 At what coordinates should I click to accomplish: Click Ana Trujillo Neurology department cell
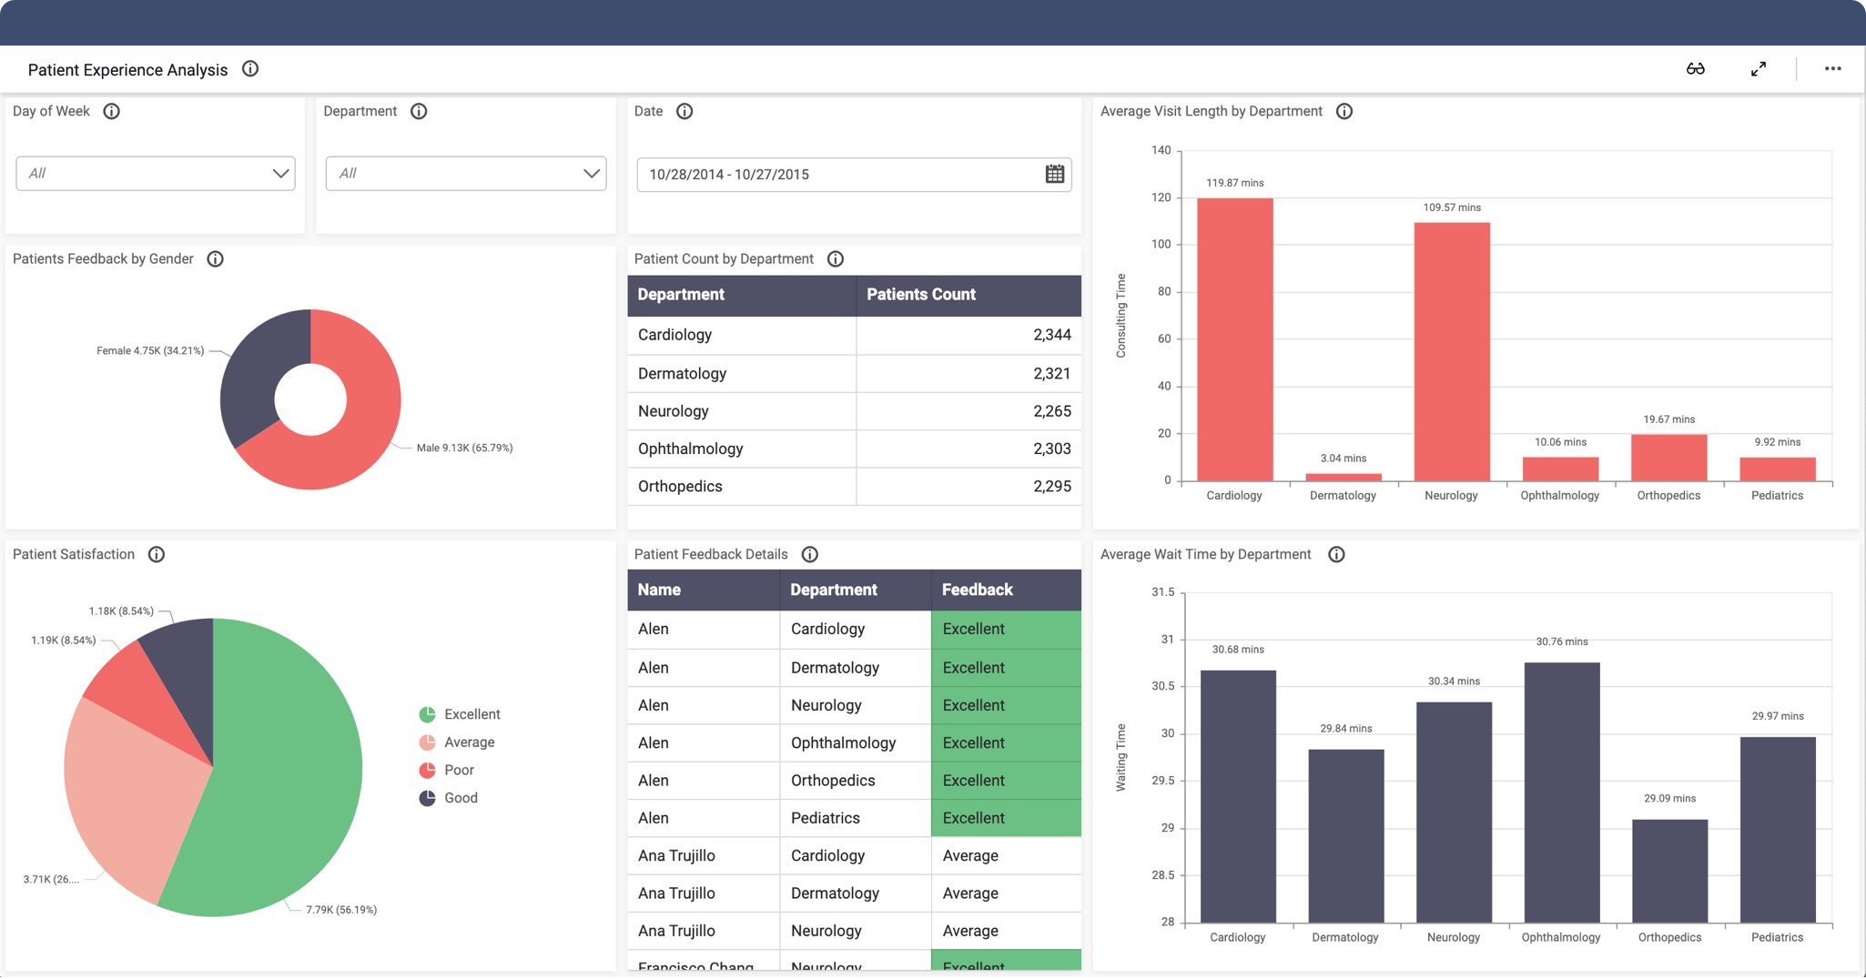(x=856, y=931)
